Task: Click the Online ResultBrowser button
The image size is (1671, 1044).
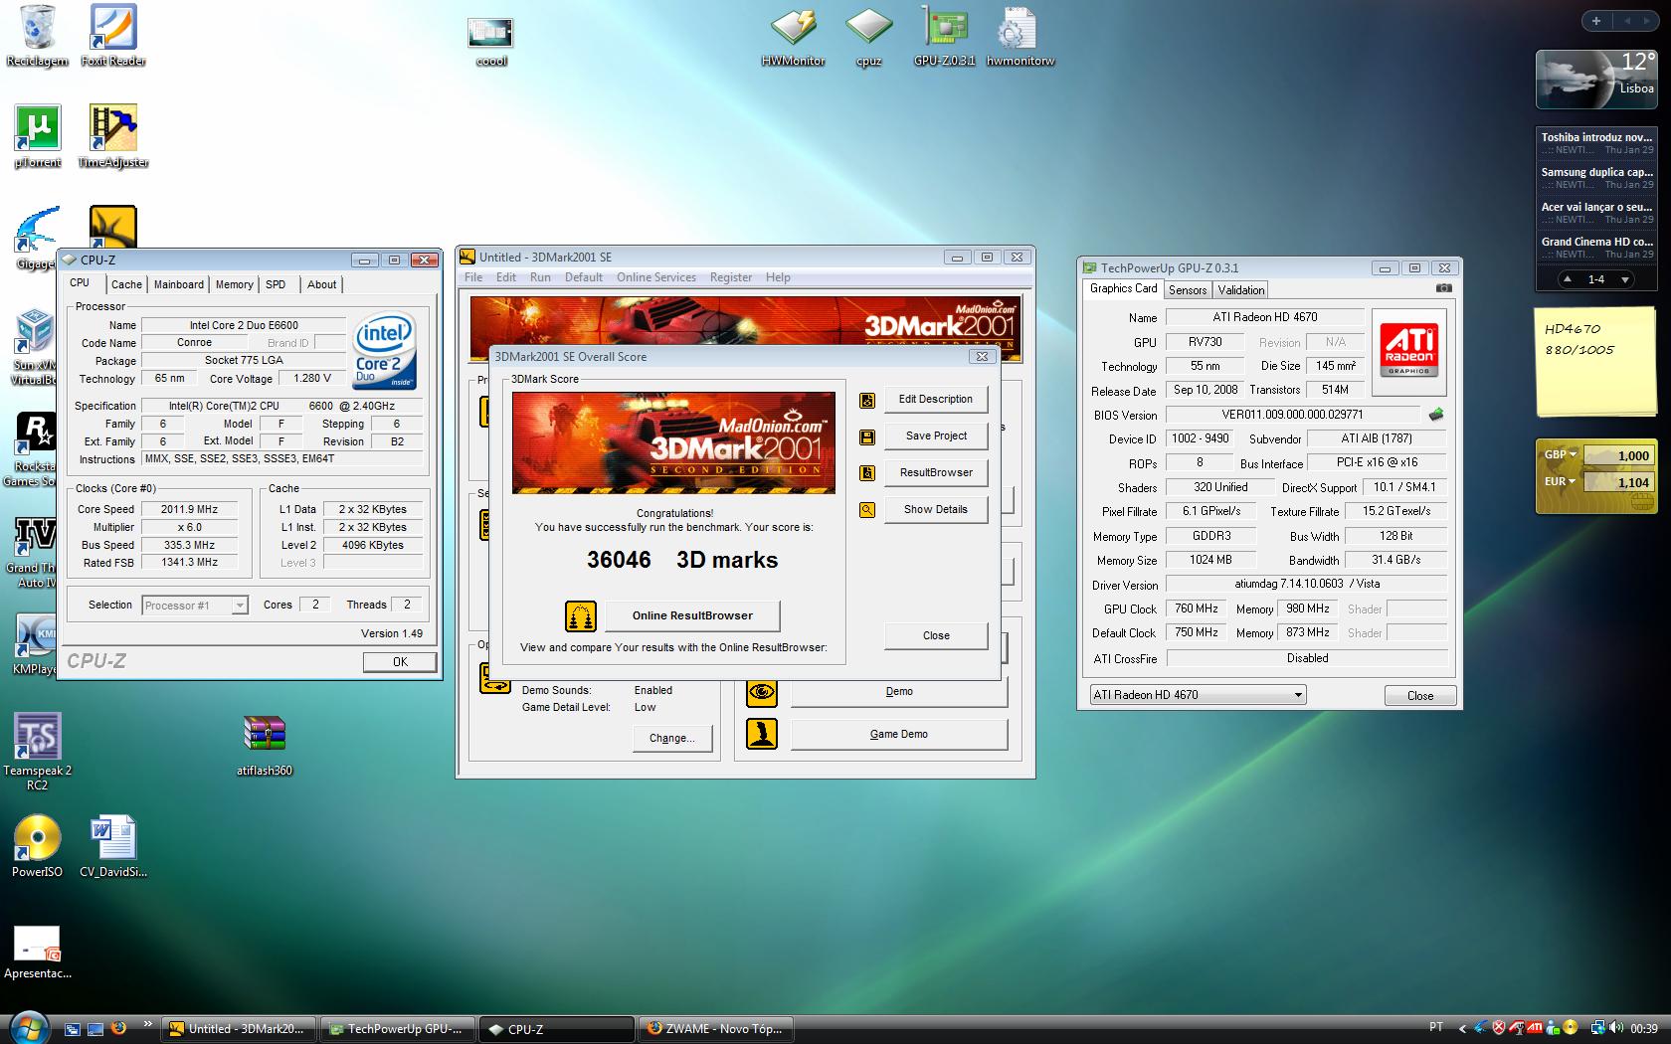Action: [692, 615]
